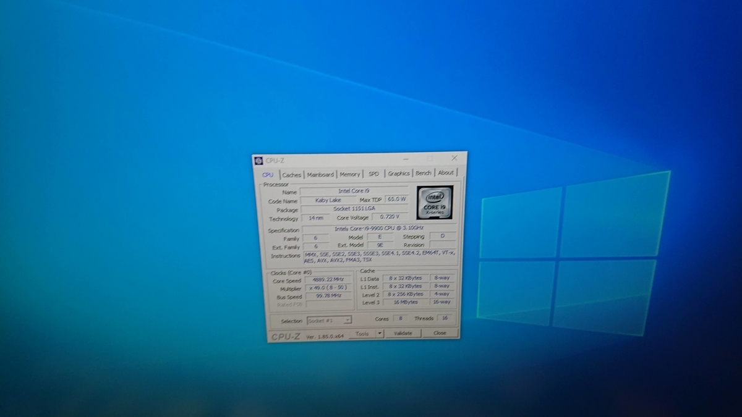
Task: Click the Max TDP value '65.0 W'
Action: 396,199
